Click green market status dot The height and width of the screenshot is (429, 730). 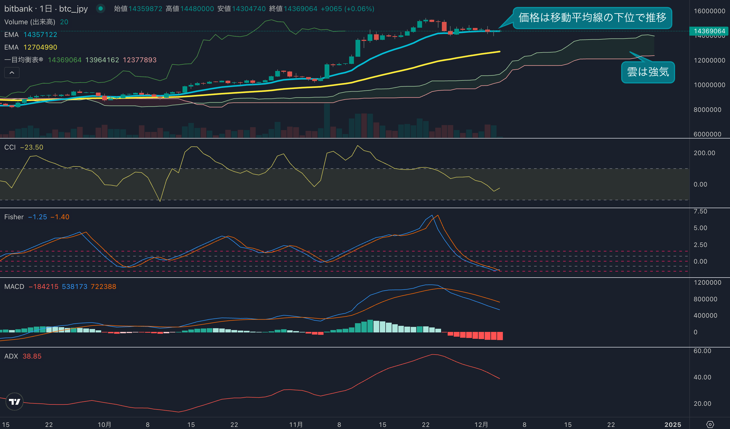101,9
